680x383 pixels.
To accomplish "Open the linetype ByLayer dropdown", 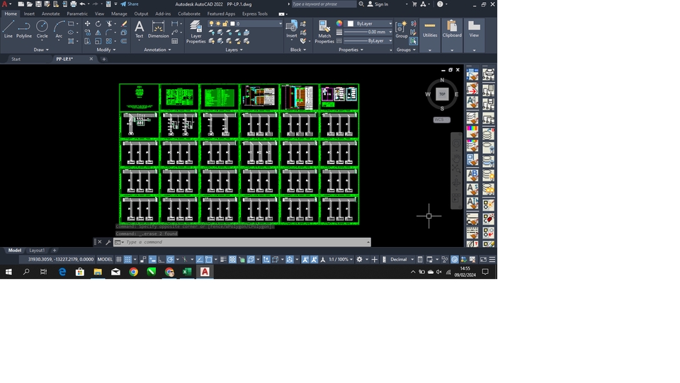I will tap(368, 41).
